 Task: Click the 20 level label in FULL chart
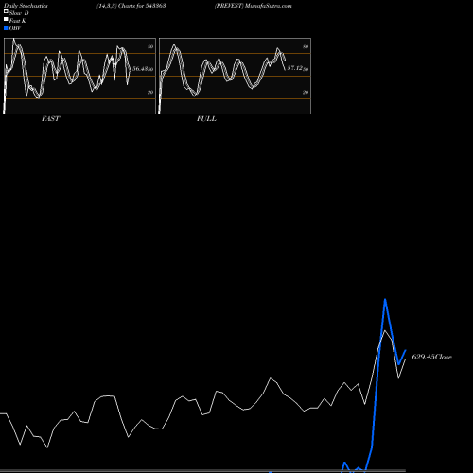[x=306, y=93]
